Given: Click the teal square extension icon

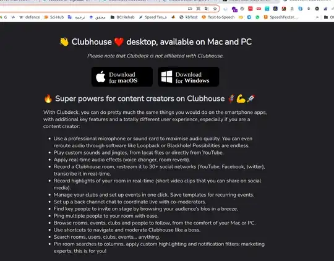Looking at the screenshot, I should coord(267,9).
